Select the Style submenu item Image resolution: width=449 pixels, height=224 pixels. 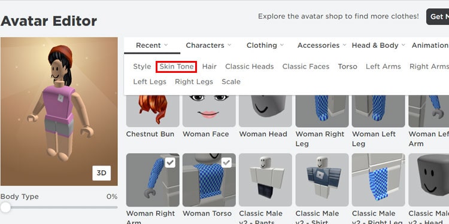(x=142, y=66)
